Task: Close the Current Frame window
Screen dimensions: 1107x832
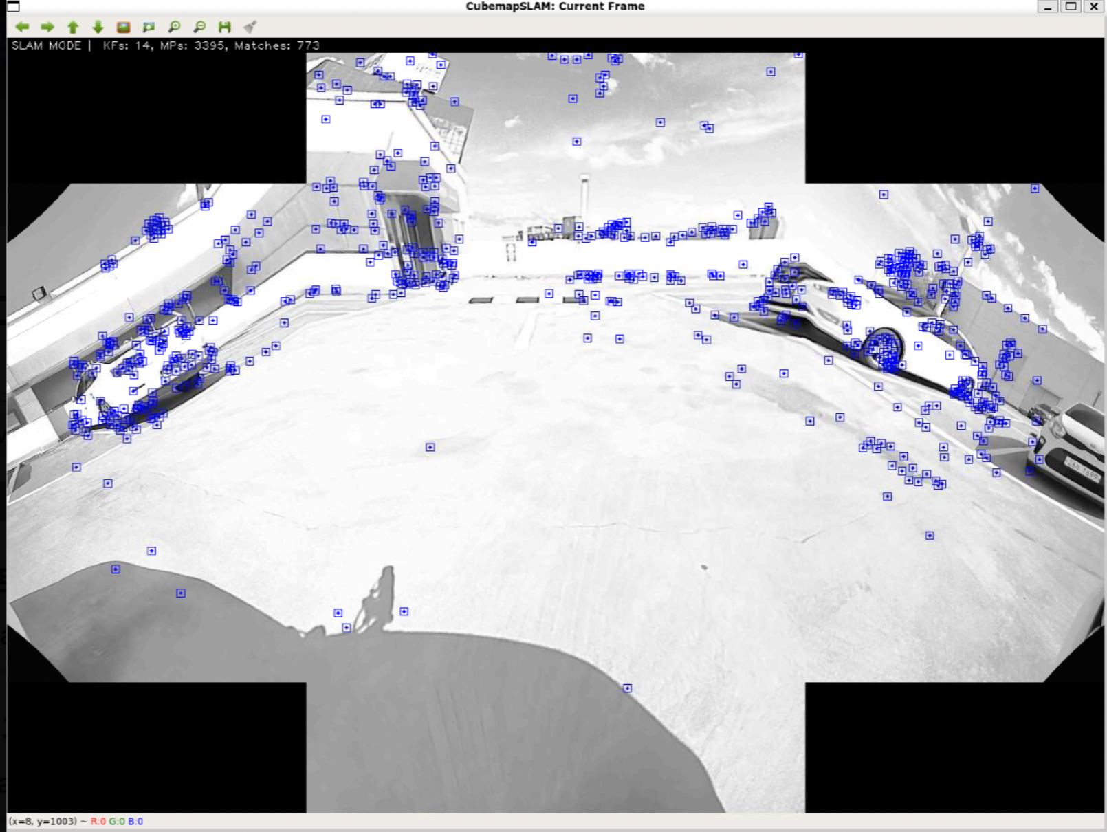Action: coord(1094,7)
